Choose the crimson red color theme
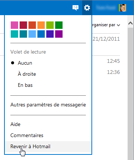Image resolution: width=134 pixels, height=160 pixels. click(x=23, y=25)
